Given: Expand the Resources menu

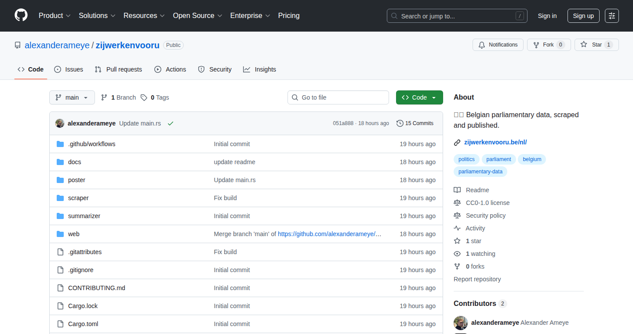Looking at the screenshot, I should pos(144,15).
